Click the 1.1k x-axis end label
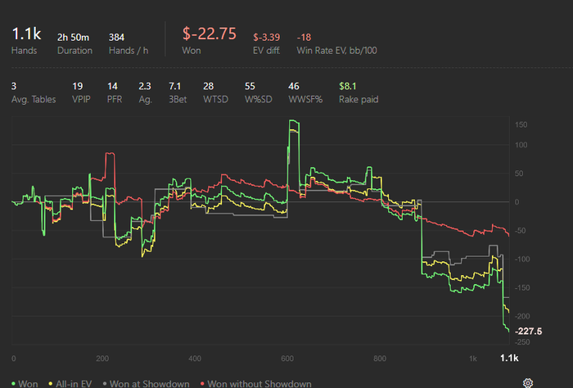The height and width of the screenshot is (388, 573). 509,358
